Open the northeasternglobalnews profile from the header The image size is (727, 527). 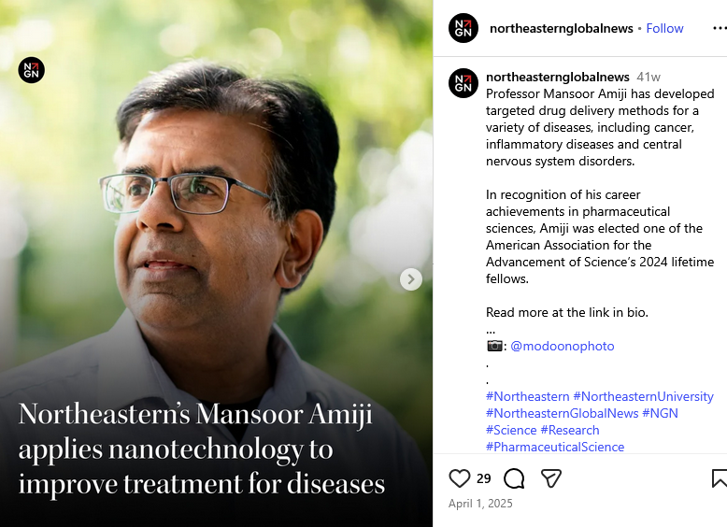point(561,28)
